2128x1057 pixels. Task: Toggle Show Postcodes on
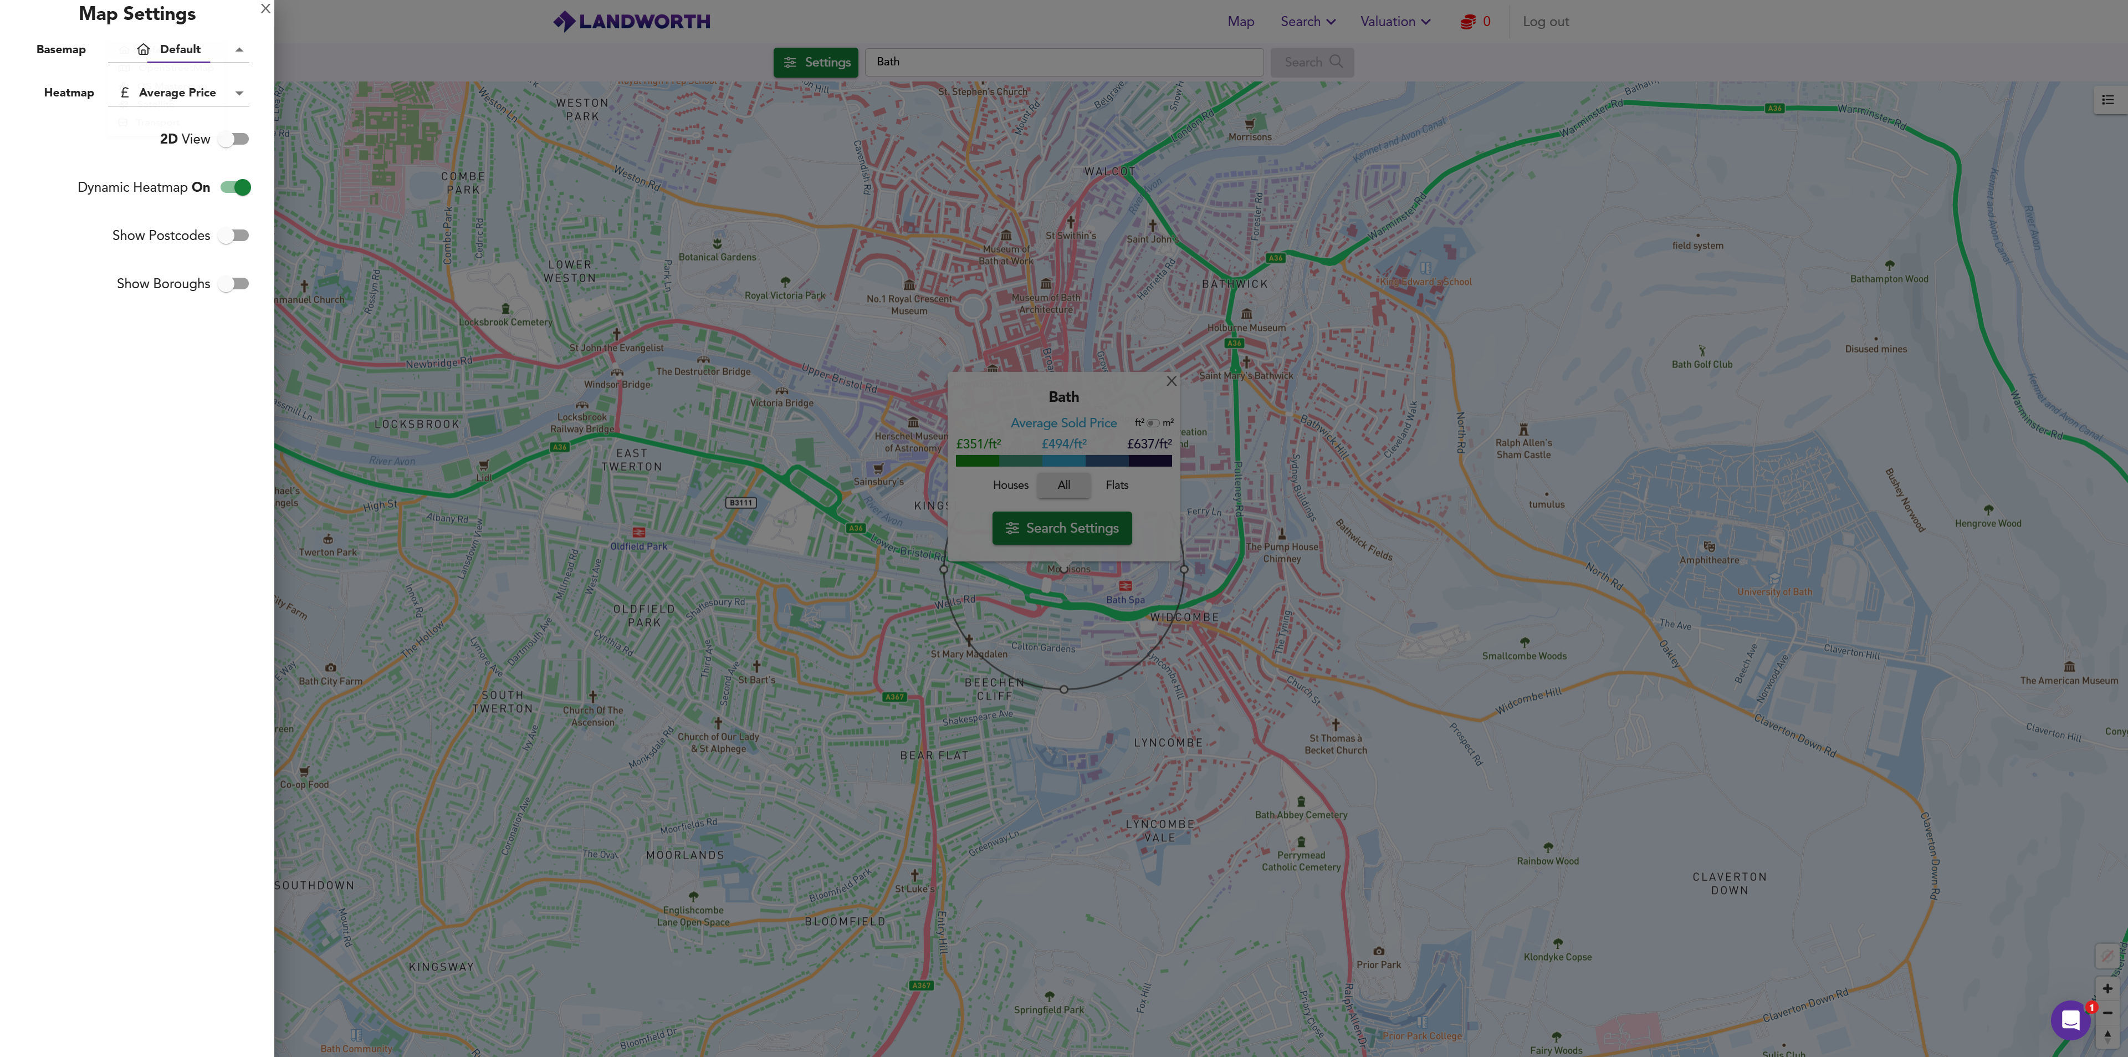point(234,236)
